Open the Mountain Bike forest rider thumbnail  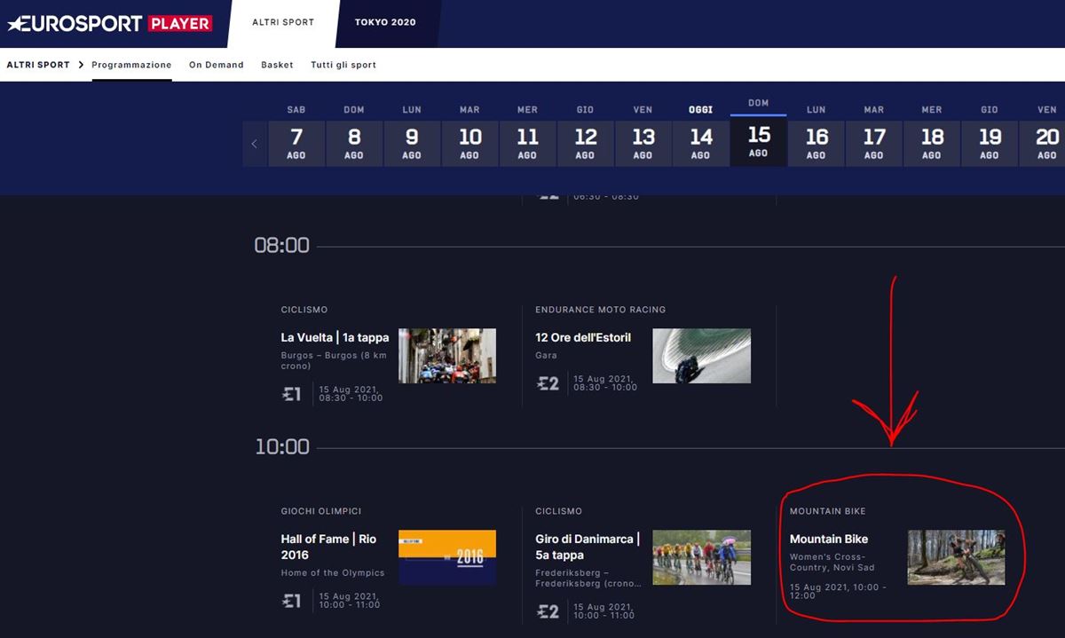point(956,557)
